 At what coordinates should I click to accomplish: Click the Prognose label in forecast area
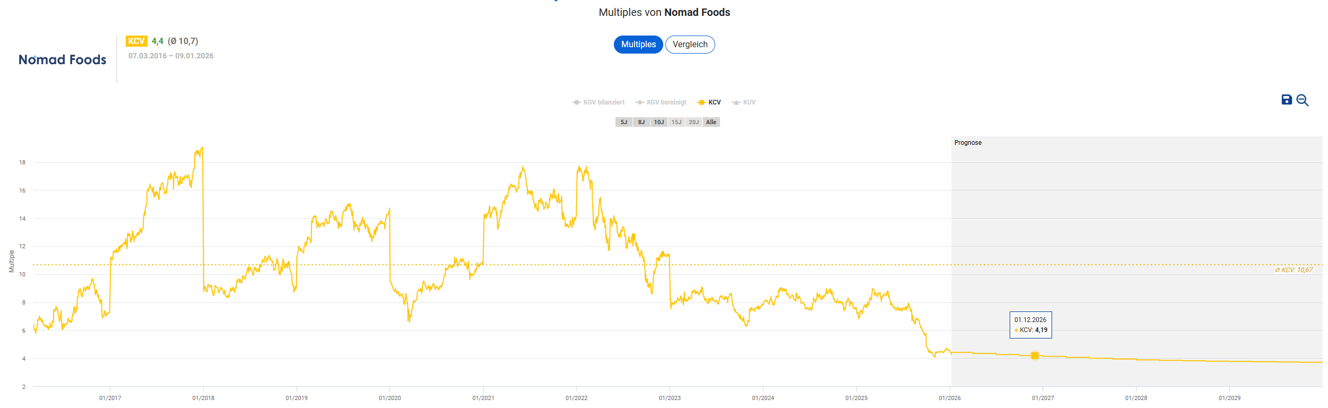968,143
